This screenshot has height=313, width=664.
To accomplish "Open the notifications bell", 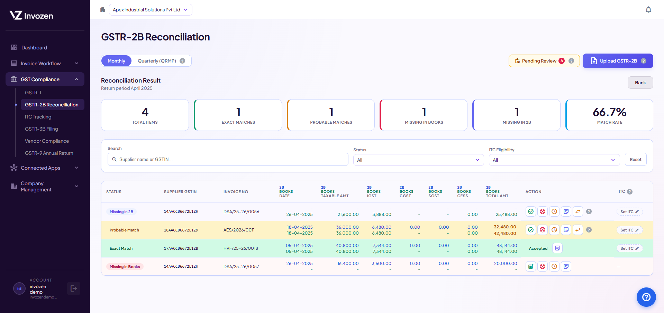I will pos(648,10).
